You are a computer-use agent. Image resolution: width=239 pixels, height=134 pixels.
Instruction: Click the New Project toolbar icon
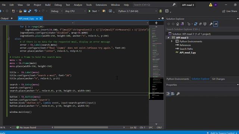tap(13, 11)
